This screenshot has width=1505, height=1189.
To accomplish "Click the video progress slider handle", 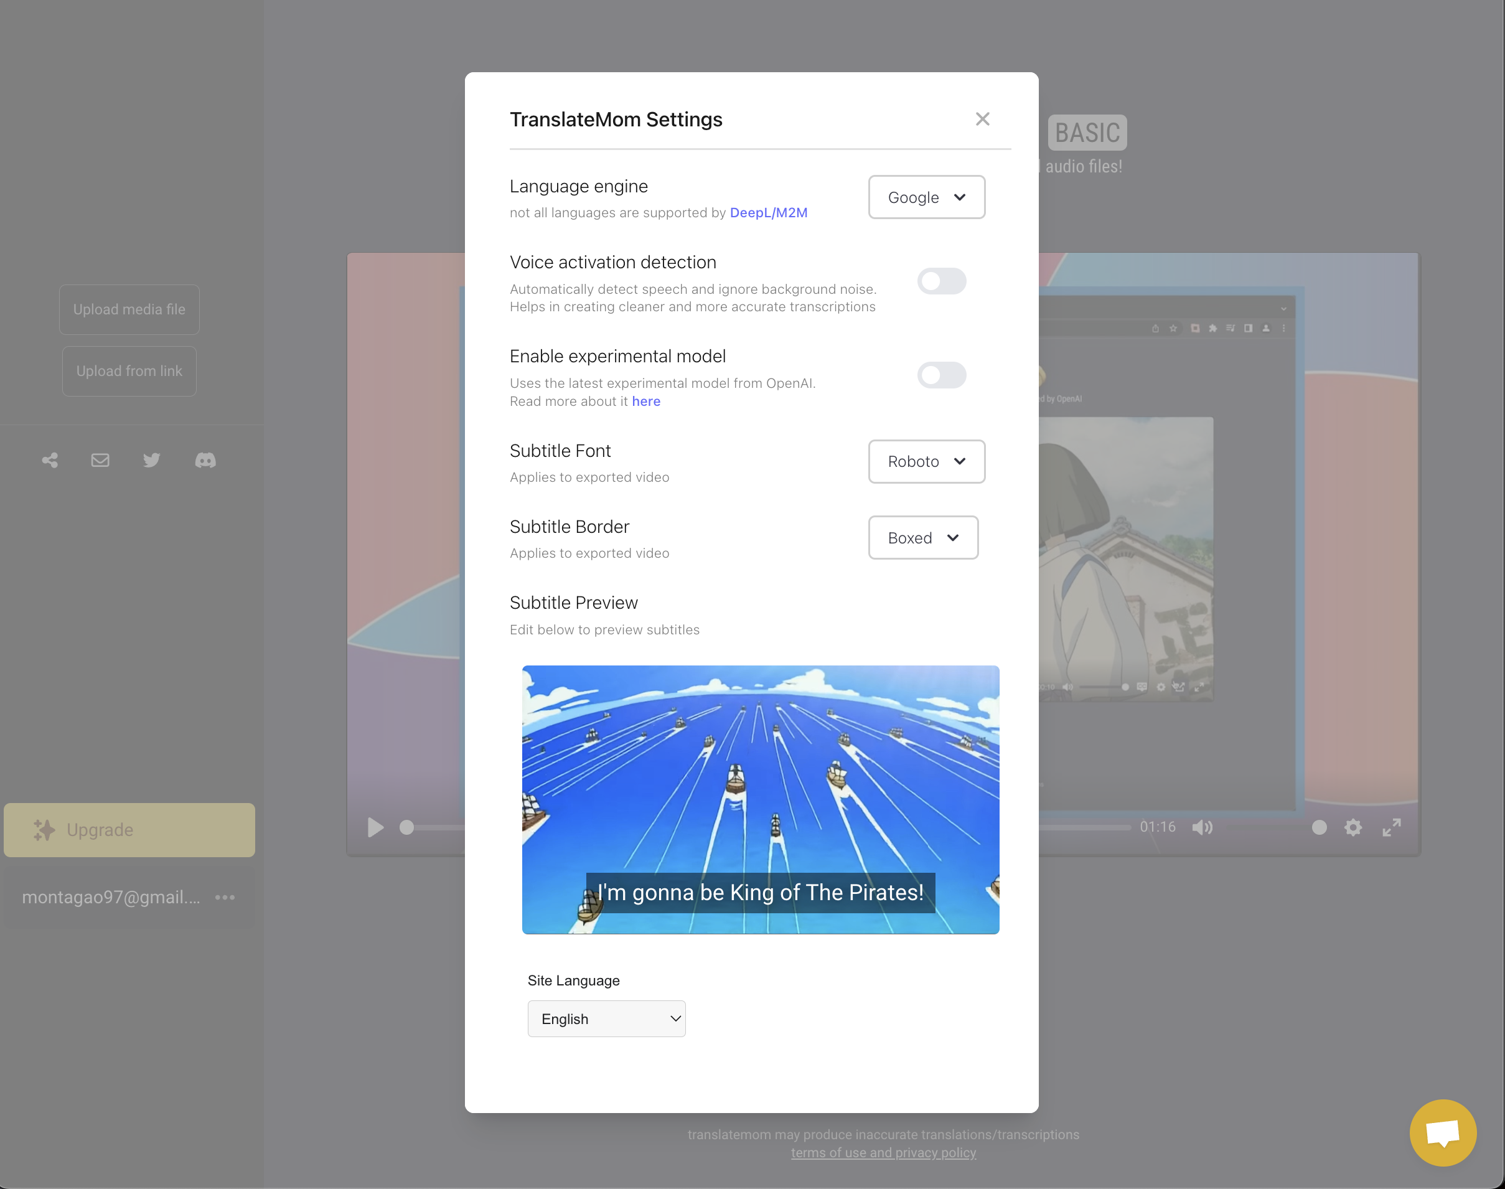I will [406, 827].
